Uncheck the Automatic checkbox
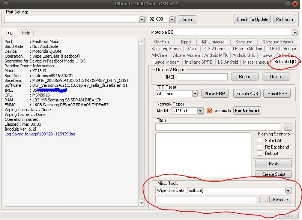302x220 pixels. pos(209,111)
